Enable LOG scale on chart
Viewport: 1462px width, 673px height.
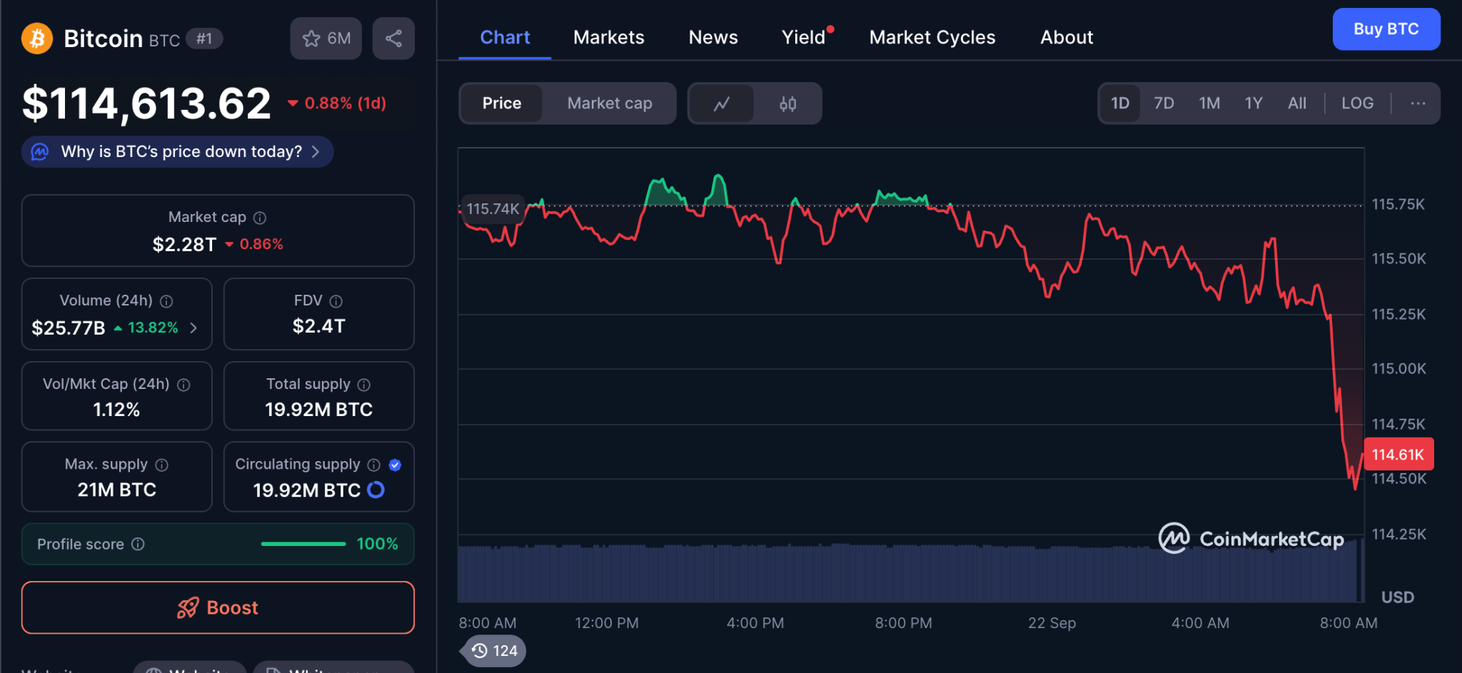click(1356, 103)
